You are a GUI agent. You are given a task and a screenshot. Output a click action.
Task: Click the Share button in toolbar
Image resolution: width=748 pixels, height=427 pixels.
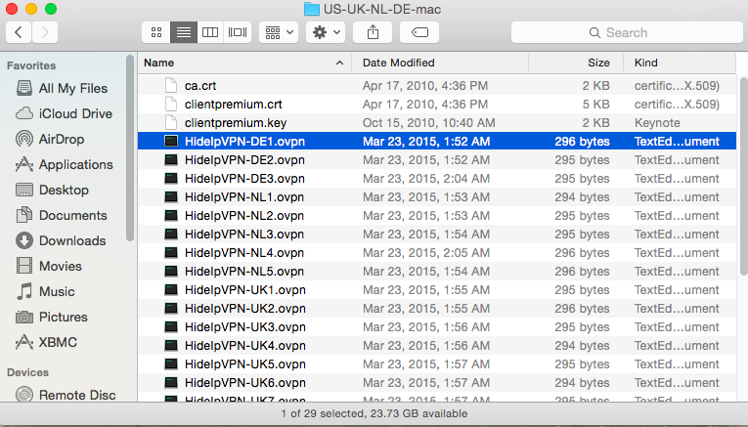pos(372,32)
